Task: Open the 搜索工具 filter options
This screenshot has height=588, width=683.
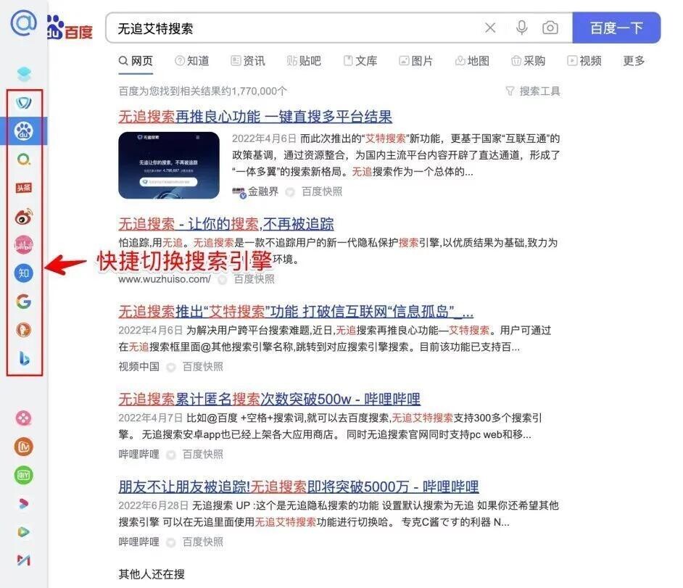Action: tap(533, 91)
